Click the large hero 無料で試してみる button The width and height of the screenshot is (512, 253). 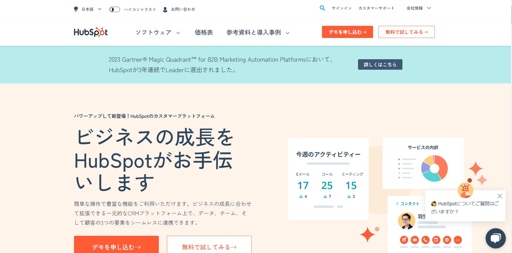coord(209,244)
